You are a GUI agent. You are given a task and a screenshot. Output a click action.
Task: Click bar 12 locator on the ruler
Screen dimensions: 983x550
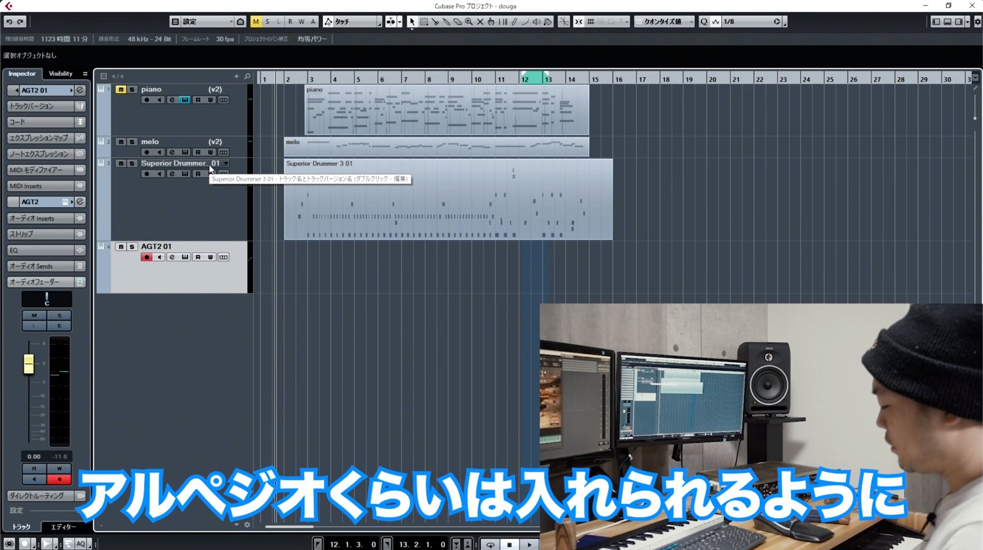(525, 79)
